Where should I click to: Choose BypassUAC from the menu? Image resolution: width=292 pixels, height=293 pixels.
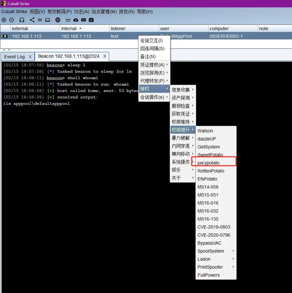(x=216, y=243)
